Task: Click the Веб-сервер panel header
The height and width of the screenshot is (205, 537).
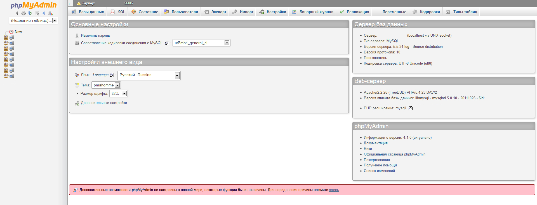Action: 444,81
